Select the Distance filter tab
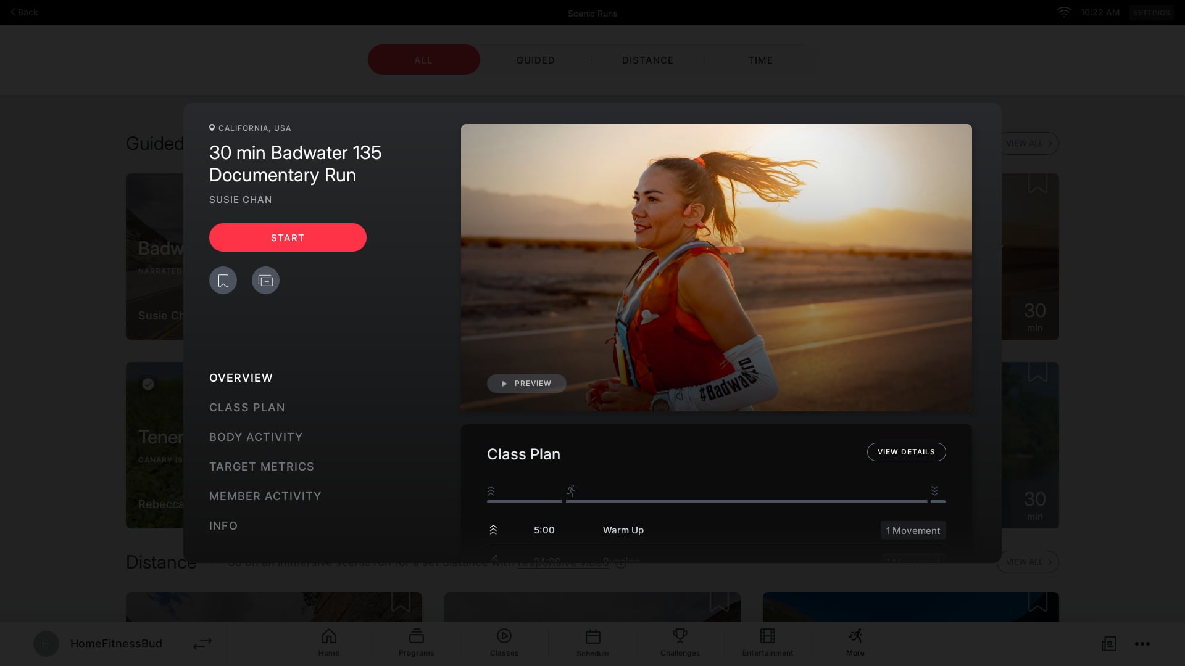Image resolution: width=1185 pixels, height=666 pixels. click(x=648, y=60)
